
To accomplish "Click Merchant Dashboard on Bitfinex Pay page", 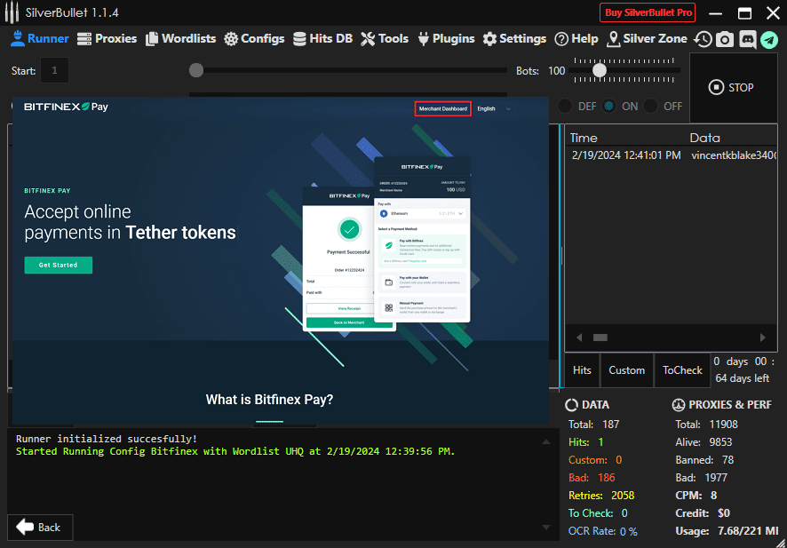I will [x=442, y=109].
